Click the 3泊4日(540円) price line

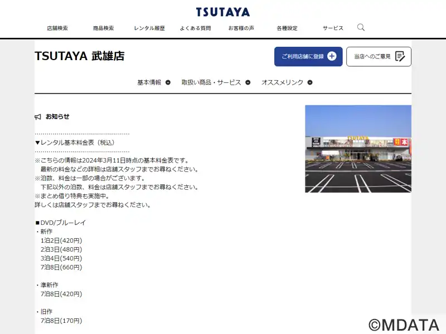coord(61,258)
